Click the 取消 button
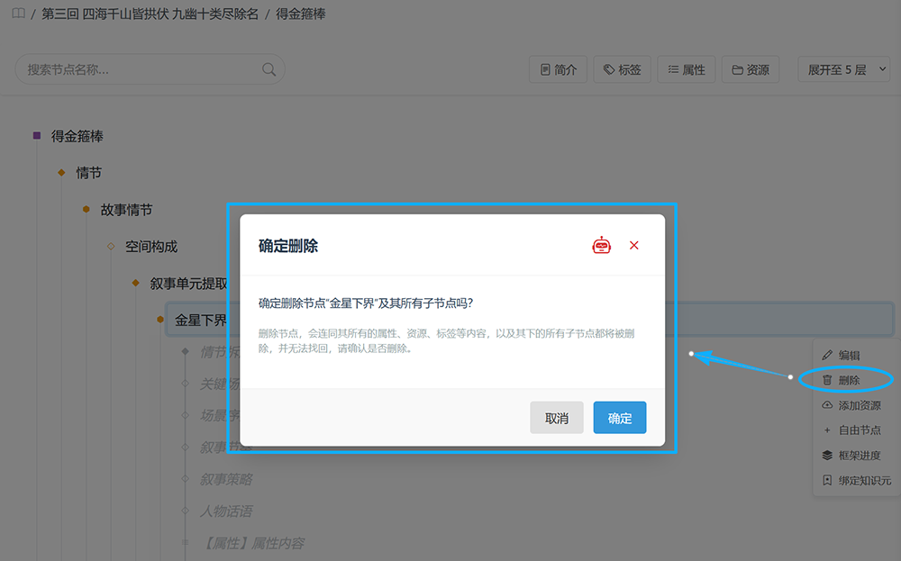This screenshot has height=561, width=901. 556,418
